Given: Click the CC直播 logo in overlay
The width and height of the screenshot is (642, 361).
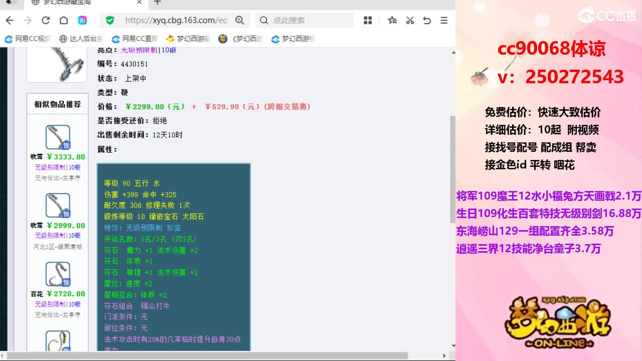Looking at the screenshot, I should [607, 16].
